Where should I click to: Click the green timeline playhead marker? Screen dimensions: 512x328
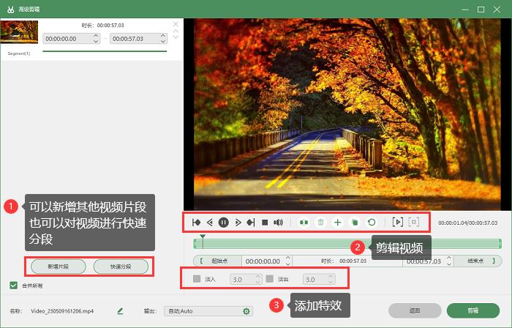click(203, 236)
